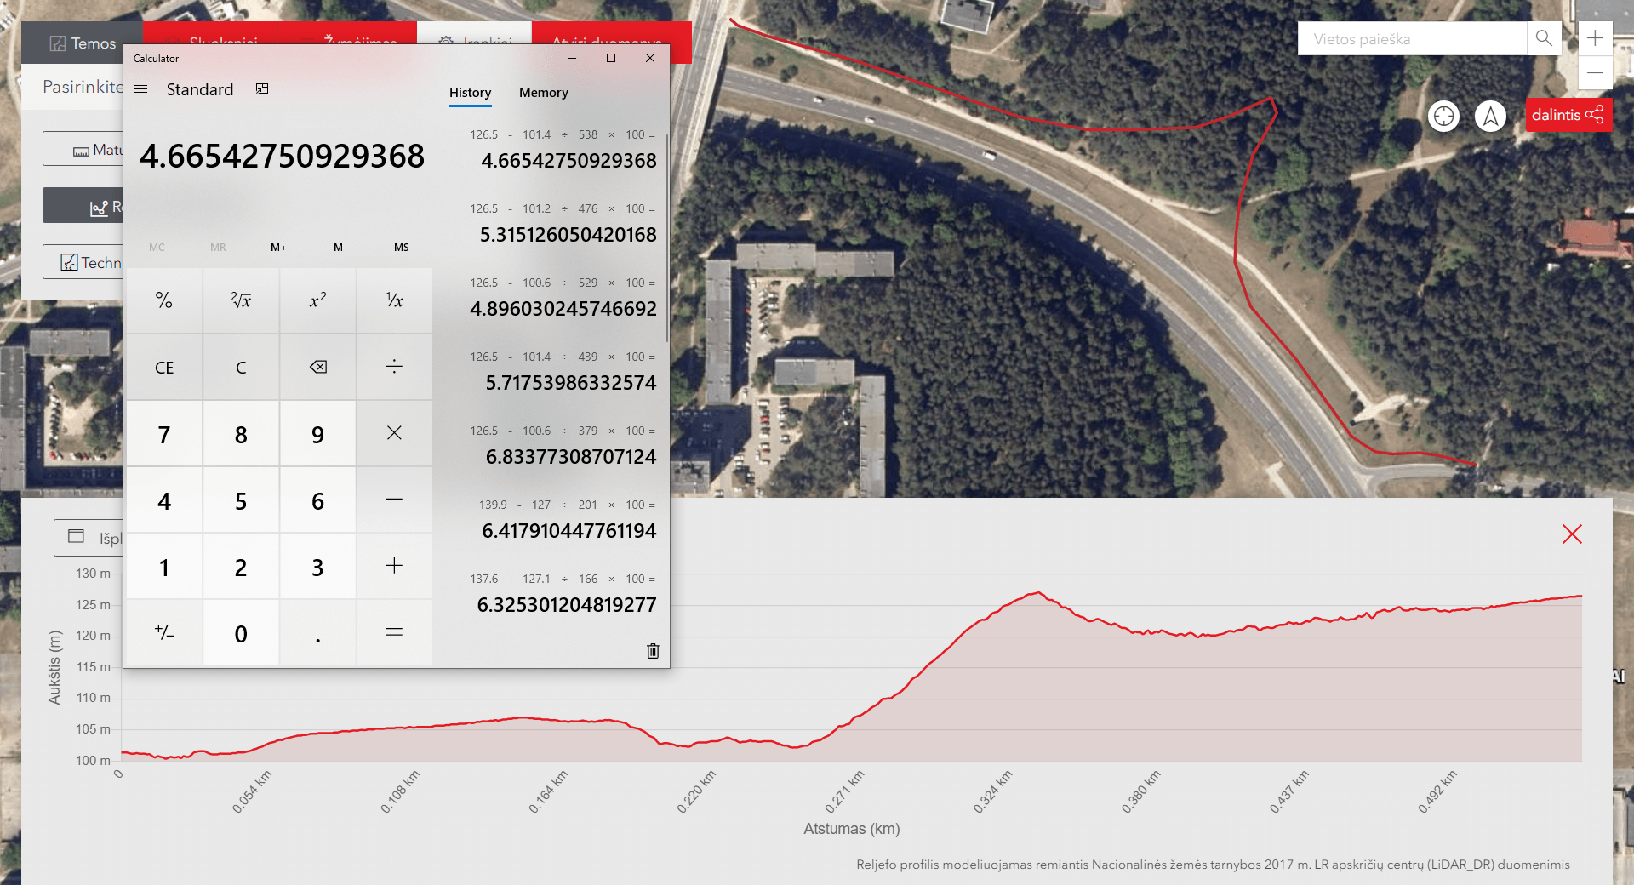Recall history result 5.315126050420168

pyautogui.click(x=568, y=234)
